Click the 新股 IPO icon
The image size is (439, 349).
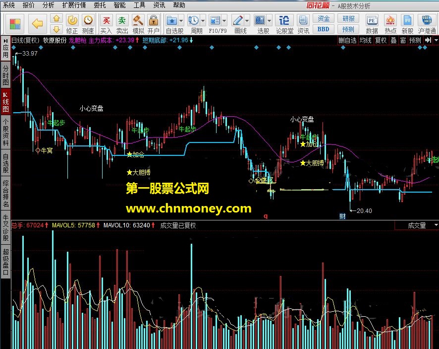click(x=407, y=20)
